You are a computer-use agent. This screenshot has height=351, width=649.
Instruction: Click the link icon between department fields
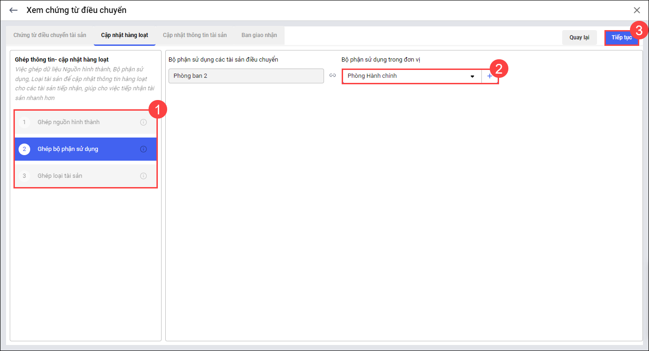(332, 75)
